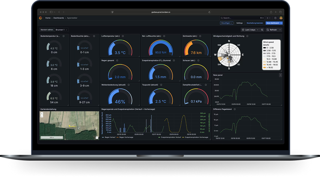Open the New panel three-dot menu
320x178 pixels.
tap(280, 75)
